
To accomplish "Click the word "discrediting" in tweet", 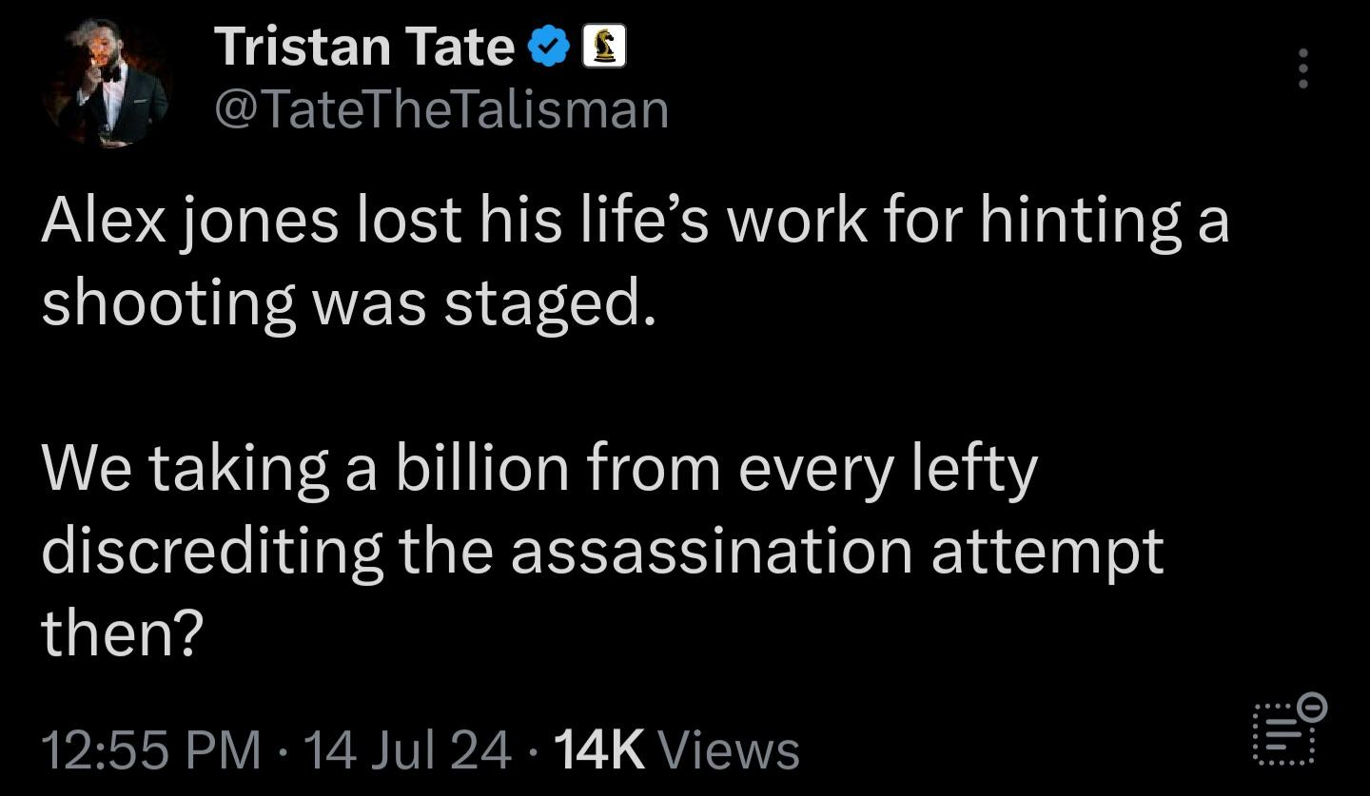I will (x=212, y=552).
